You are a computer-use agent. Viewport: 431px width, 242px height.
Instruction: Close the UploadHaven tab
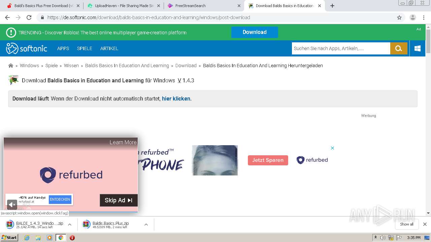[x=159, y=6]
